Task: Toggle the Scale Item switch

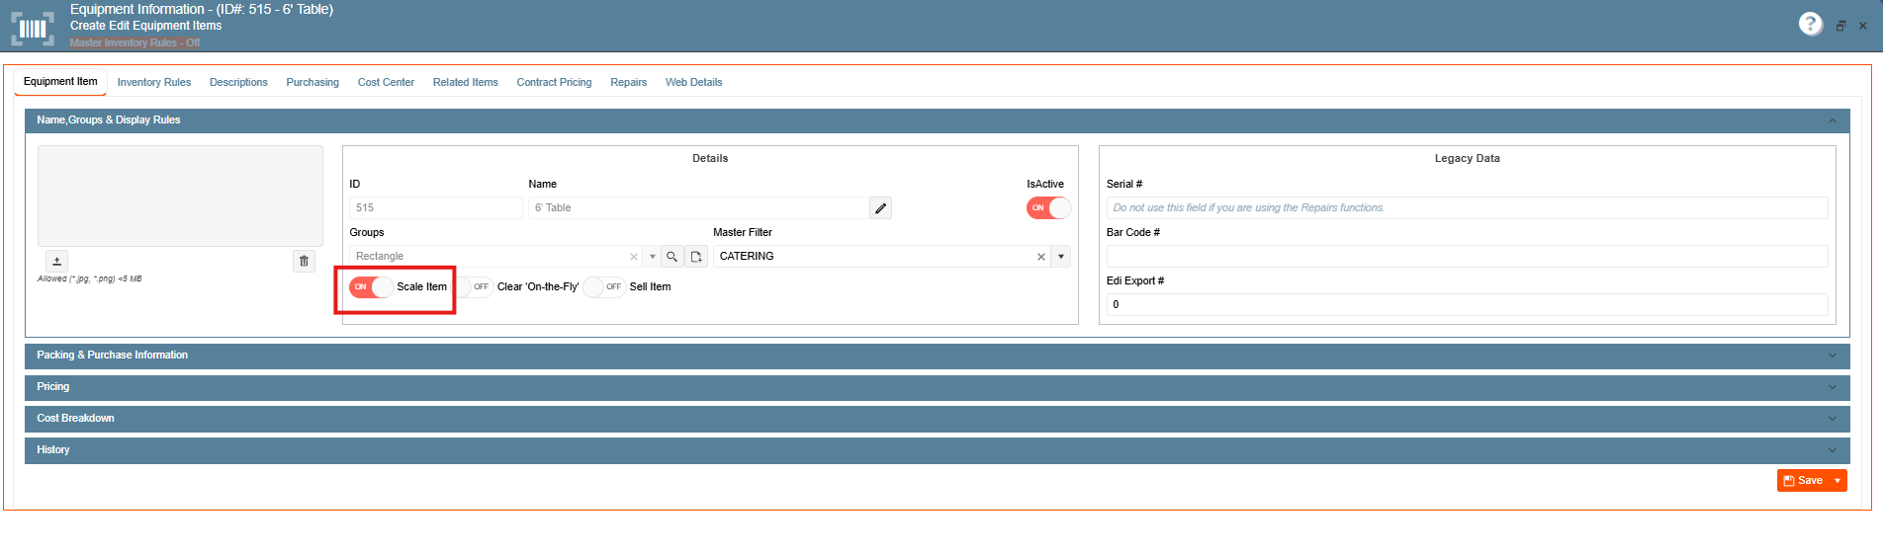Action: [371, 286]
